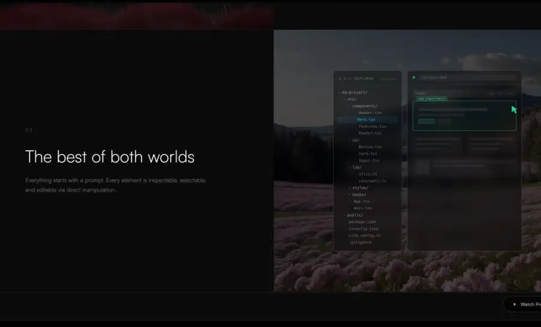Collapse the lib/ folder
This screenshot has height=327, width=541.
coord(356,167)
